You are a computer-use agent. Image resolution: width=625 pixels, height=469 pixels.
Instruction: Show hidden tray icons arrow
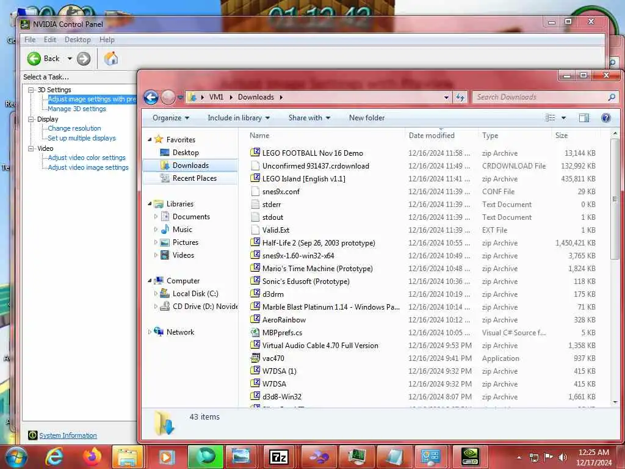pos(519,457)
